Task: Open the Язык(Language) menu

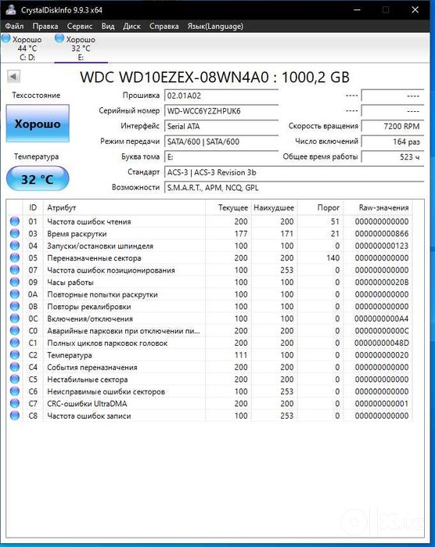Action: tap(215, 26)
